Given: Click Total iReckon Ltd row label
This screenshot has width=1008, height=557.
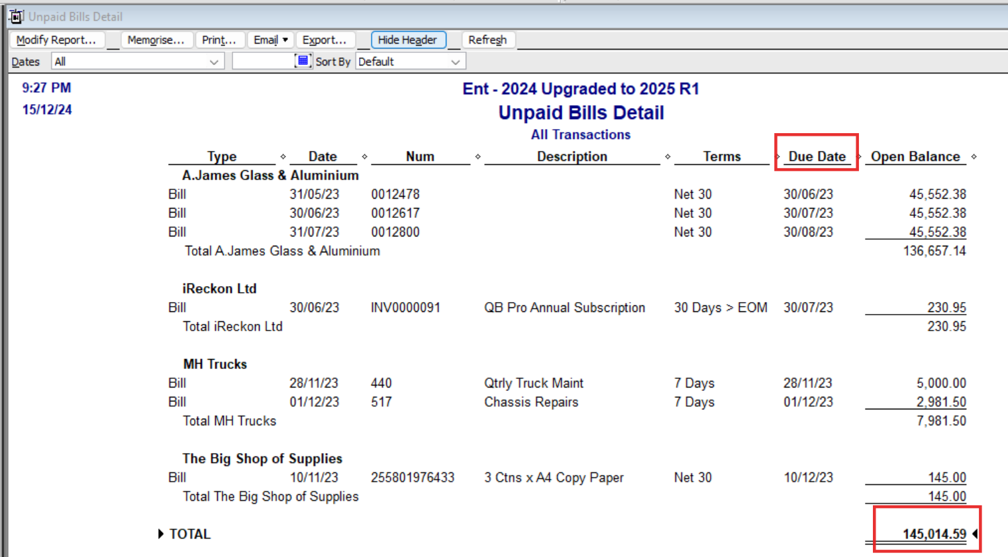Looking at the screenshot, I should [232, 327].
